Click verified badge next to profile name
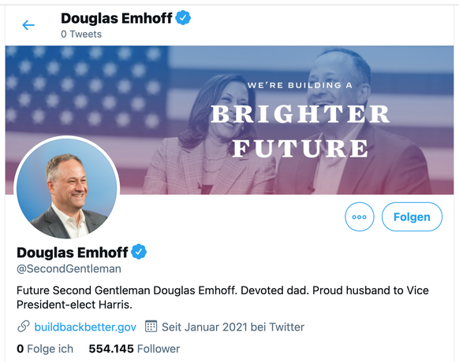Viewport: 459px width, 362px height. tap(139, 252)
